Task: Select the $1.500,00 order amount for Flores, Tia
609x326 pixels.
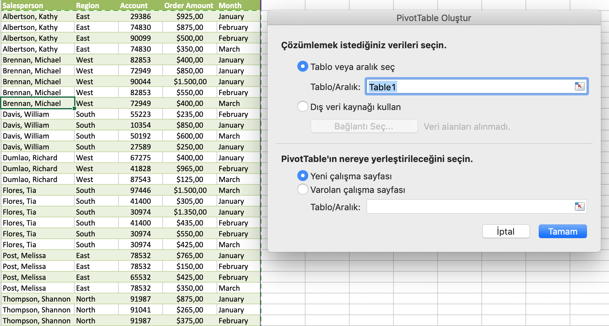Action: pyautogui.click(x=190, y=190)
